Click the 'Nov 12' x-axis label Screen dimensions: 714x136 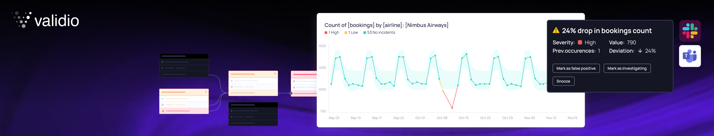click(551, 118)
